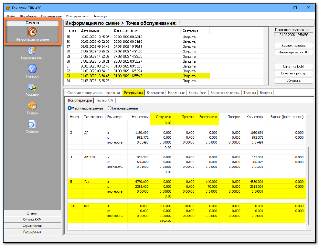Open the Информация по смене clock icon

point(32,32)
